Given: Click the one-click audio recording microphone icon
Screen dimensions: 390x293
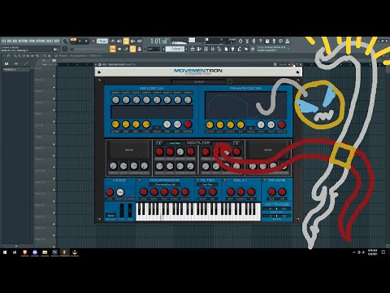Looking at the screenshot, I should point(253,41).
